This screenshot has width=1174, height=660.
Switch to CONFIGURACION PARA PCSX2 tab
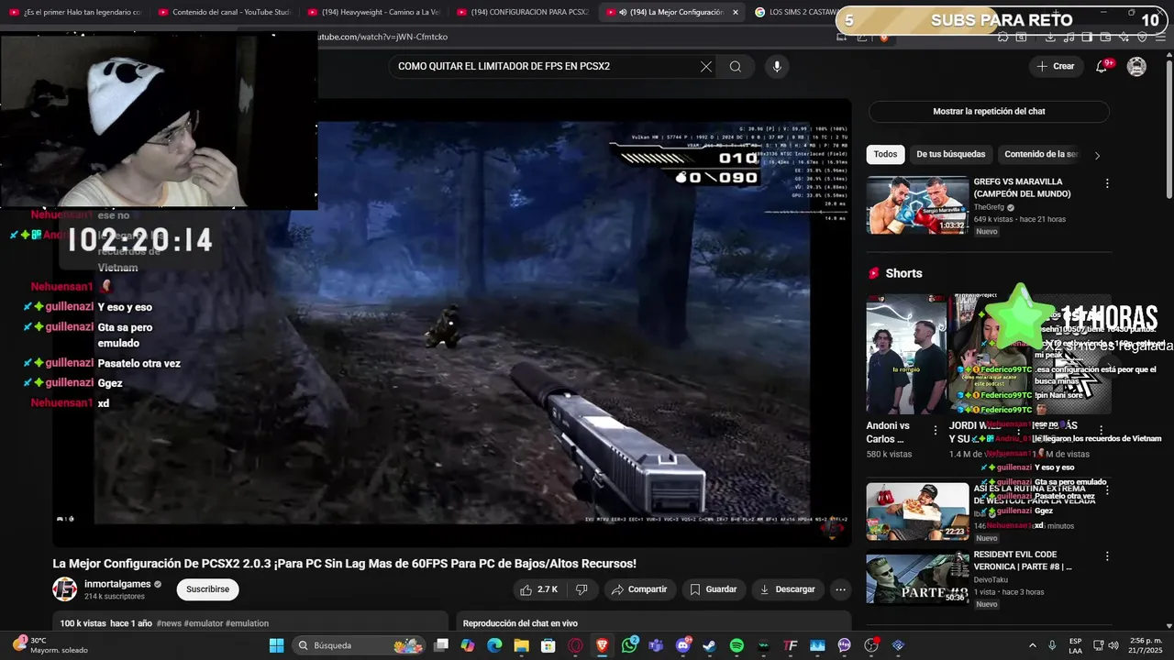point(522,12)
